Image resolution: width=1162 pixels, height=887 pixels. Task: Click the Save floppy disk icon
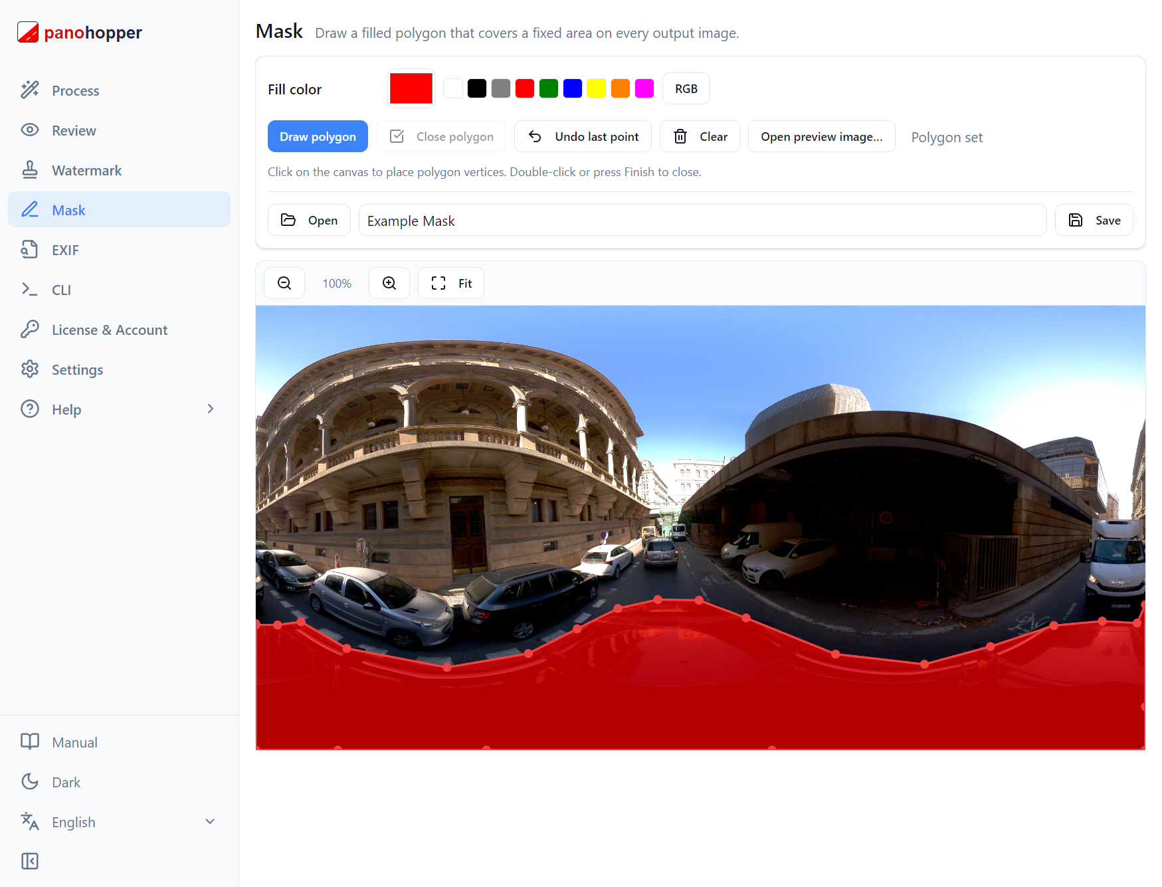[1076, 220]
